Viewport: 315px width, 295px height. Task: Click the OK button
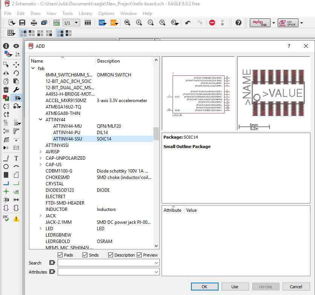205,287
